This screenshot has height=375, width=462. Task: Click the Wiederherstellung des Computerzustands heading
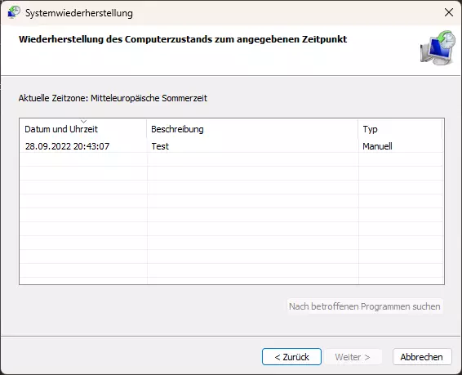point(183,39)
